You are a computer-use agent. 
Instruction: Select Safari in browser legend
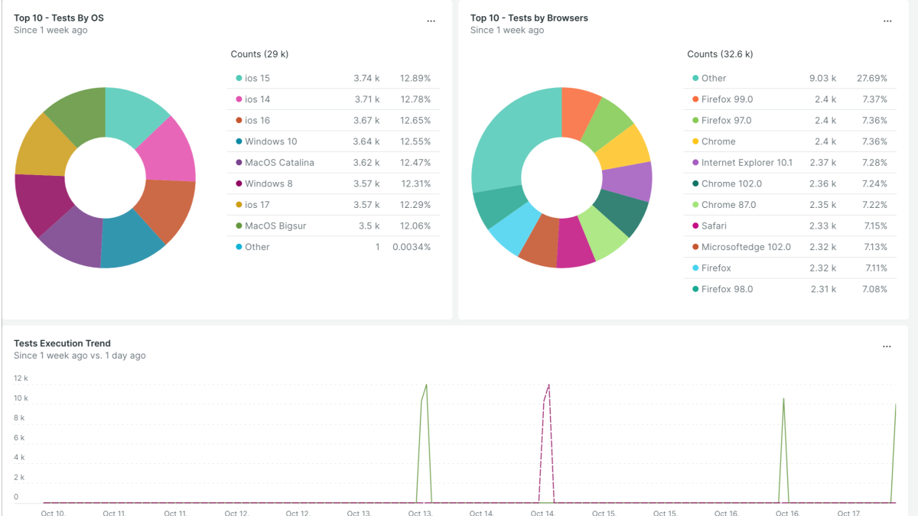pyautogui.click(x=714, y=226)
